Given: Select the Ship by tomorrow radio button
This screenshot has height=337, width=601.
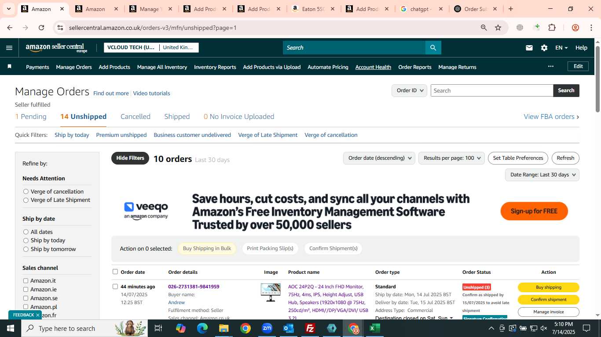Looking at the screenshot, I should point(26,249).
